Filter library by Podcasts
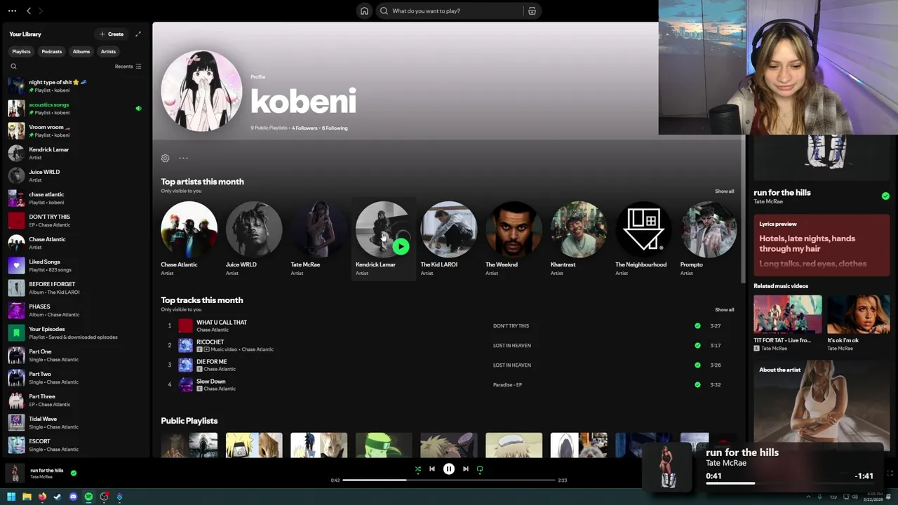 51,51
